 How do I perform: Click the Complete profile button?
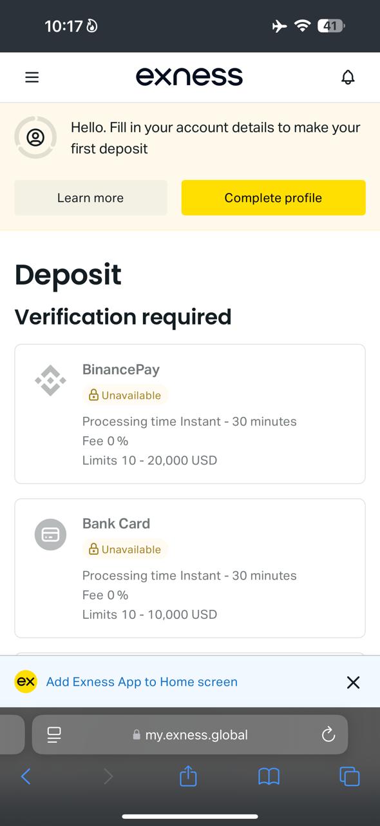[273, 197]
